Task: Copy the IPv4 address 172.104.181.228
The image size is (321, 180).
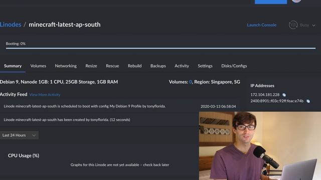Action: coord(284,94)
